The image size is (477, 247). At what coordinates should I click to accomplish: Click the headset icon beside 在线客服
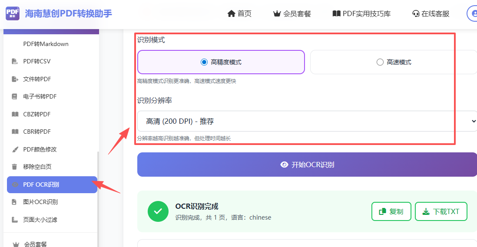click(416, 13)
